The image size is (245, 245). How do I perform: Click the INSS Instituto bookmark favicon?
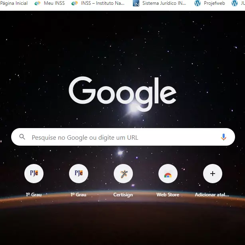[x=74, y=3]
